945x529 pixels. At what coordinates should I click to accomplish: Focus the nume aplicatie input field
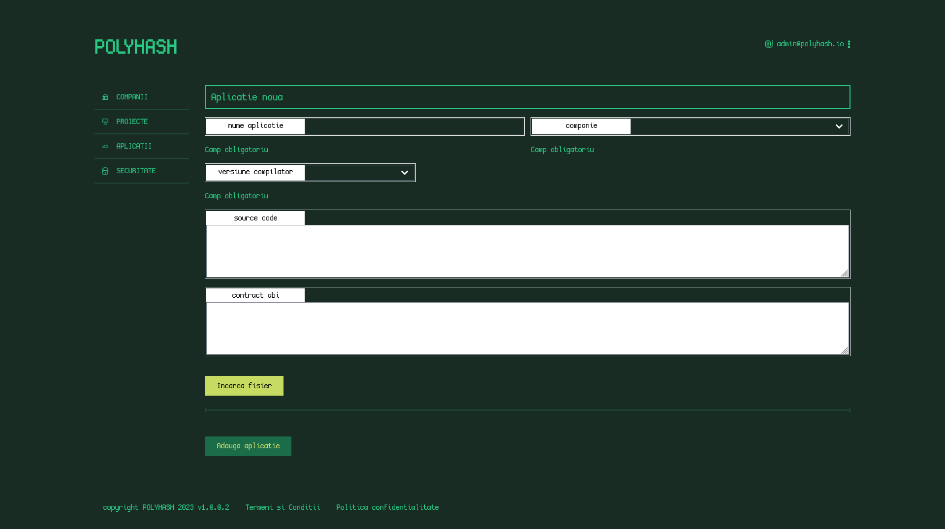coord(413,127)
